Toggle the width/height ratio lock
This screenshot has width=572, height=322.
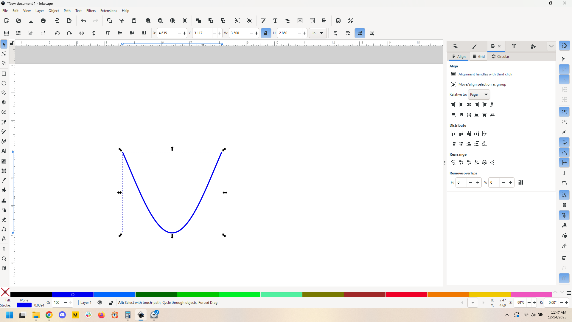[x=266, y=33]
